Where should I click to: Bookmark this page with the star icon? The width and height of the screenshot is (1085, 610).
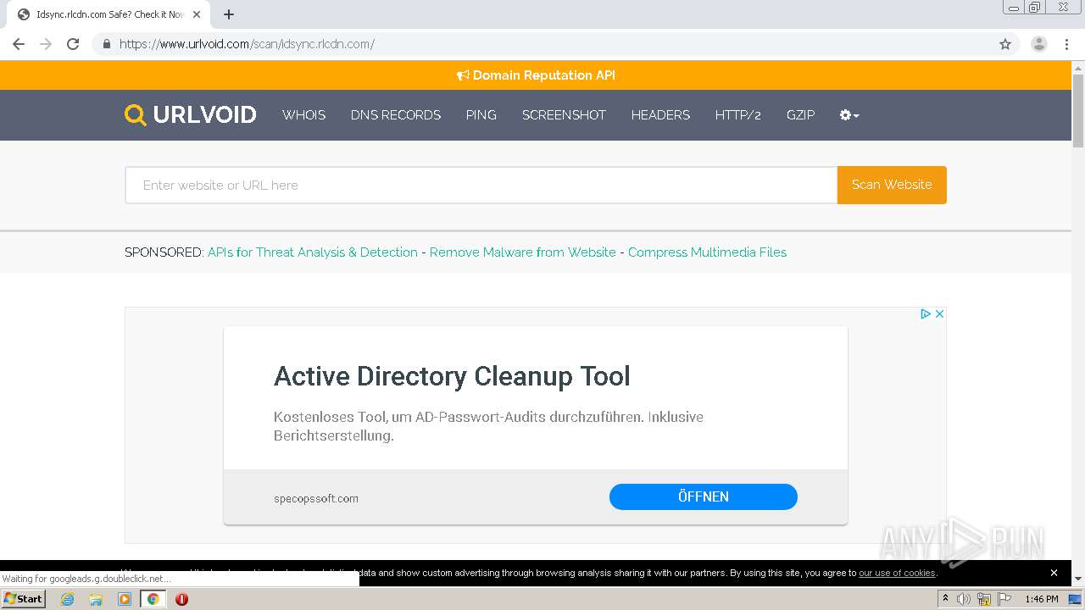(1005, 44)
